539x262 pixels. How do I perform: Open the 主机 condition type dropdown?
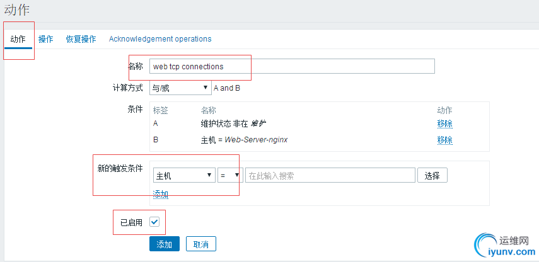click(183, 175)
